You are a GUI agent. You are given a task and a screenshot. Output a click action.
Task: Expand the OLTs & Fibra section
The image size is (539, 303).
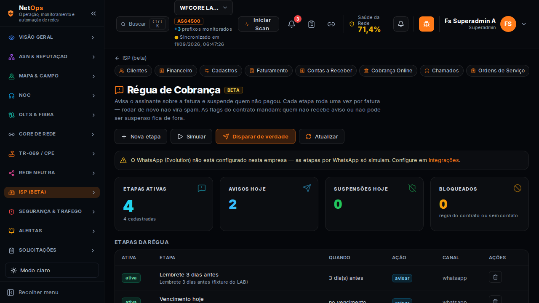coord(52,115)
